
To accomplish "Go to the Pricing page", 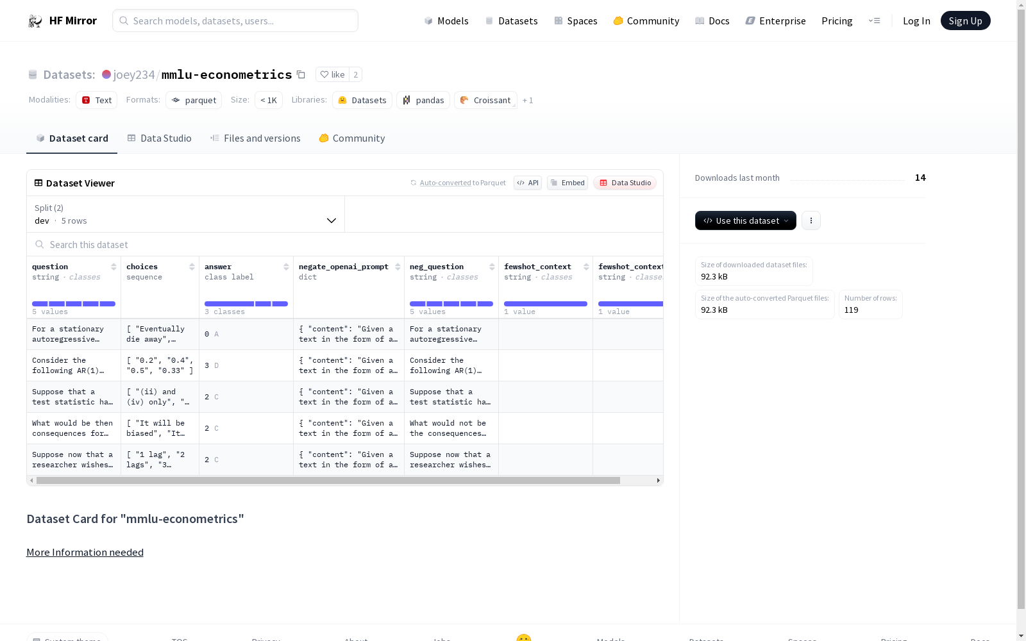I will coord(837,21).
